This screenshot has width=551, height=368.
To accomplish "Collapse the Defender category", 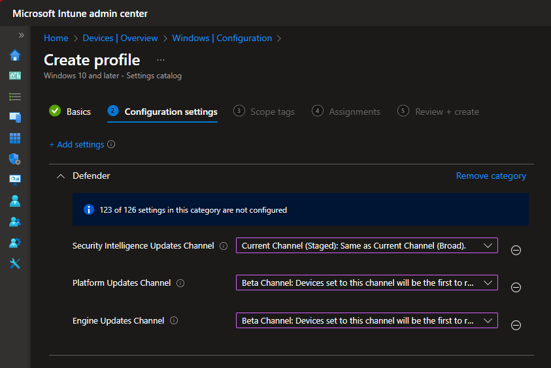I will [61, 176].
